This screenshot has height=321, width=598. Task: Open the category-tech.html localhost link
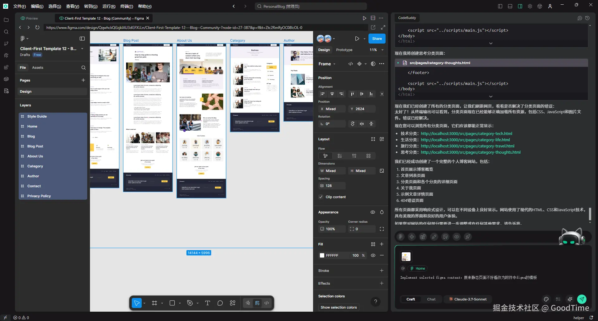pyautogui.click(x=466, y=133)
